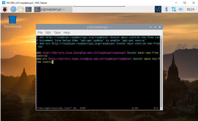Close the VNC Viewer window
This screenshot has height=121, width=198.
pos(194,3)
